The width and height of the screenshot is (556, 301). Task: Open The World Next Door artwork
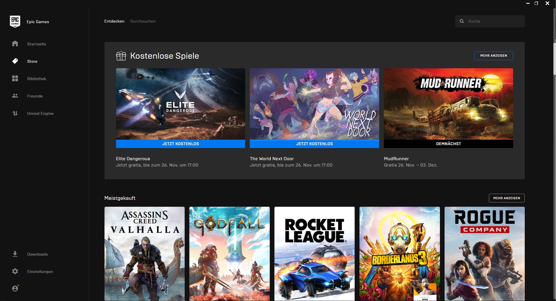click(x=314, y=104)
